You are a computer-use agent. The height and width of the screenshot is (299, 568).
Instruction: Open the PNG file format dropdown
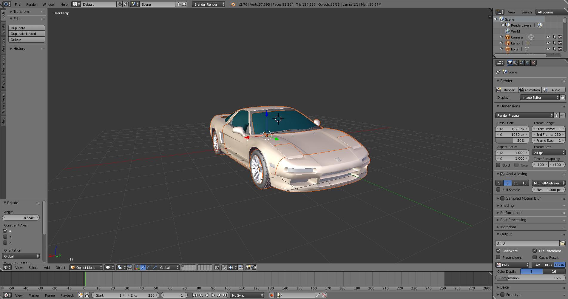(x=512, y=265)
